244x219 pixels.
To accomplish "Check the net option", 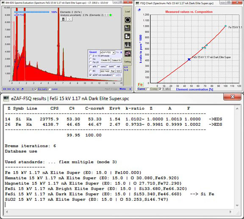I will pyautogui.click(x=115, y=67).
